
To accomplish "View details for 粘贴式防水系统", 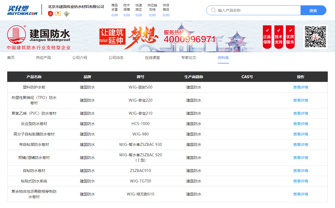I will (x=301, y=181).
